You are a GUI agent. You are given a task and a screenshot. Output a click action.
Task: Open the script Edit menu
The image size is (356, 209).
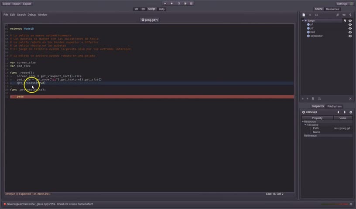[x=13, y=15]
